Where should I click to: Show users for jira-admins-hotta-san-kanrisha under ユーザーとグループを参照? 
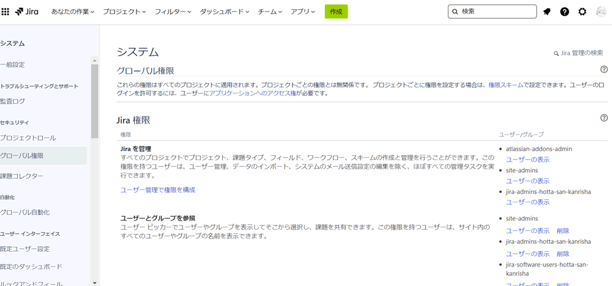pyautogui.click(x=528, y=254)
